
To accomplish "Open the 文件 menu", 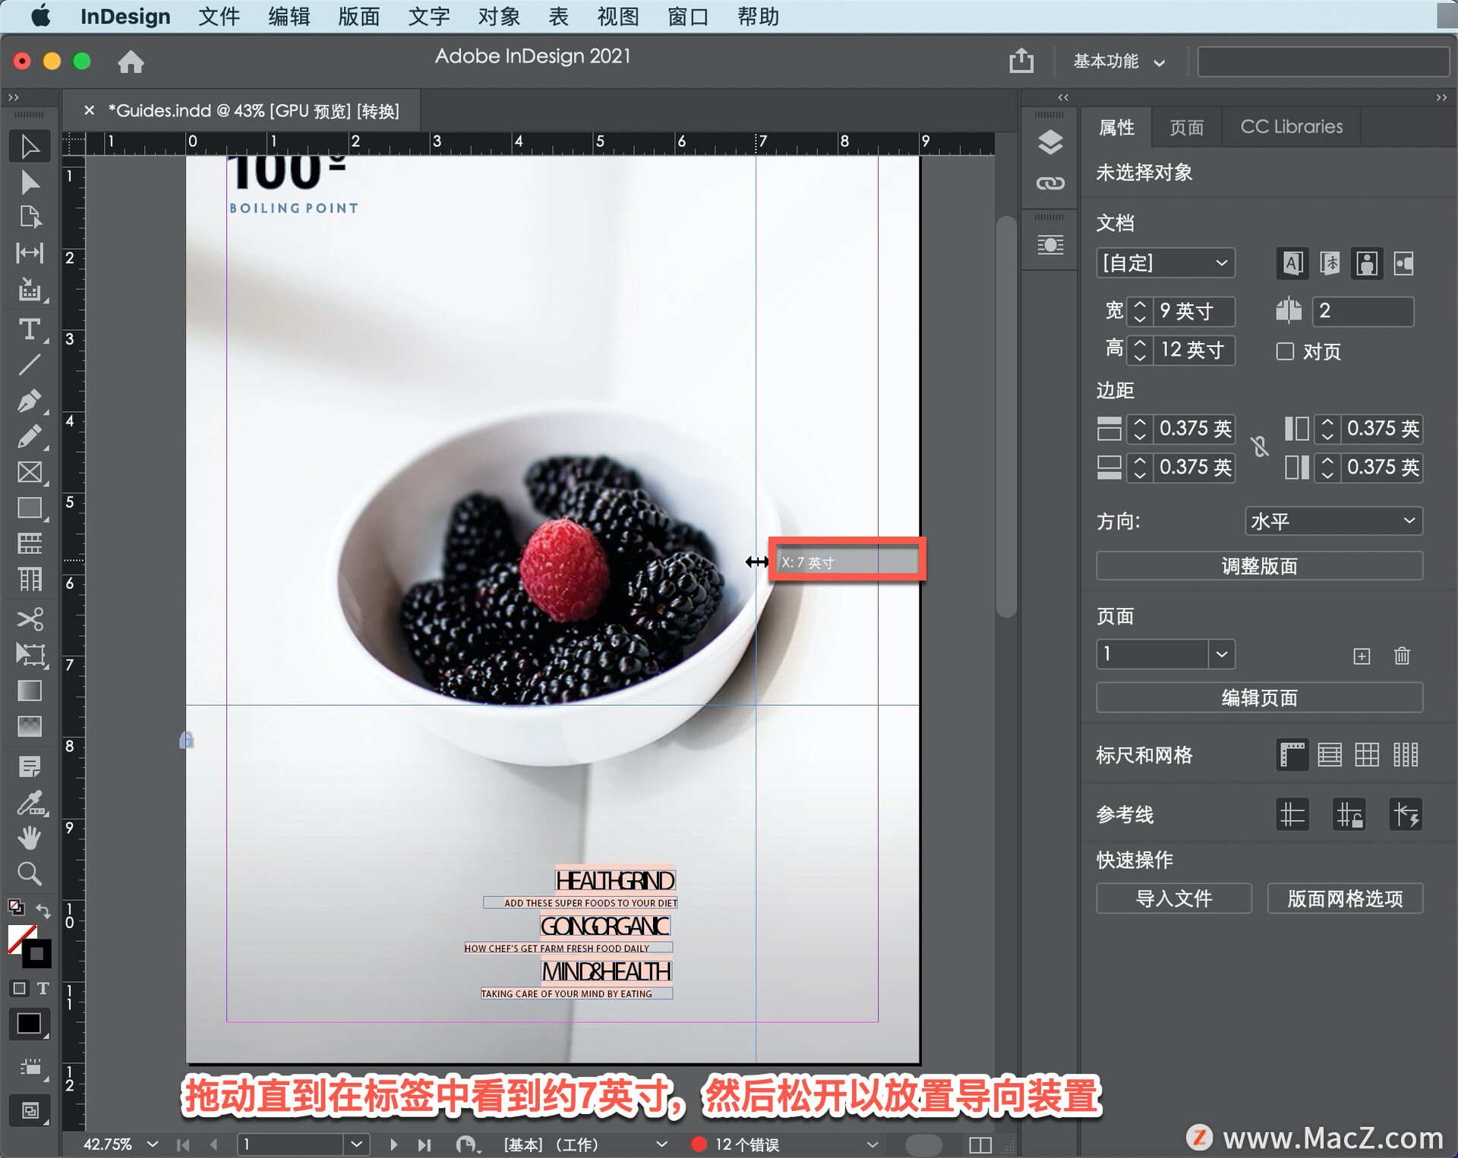I will point(219,17).
